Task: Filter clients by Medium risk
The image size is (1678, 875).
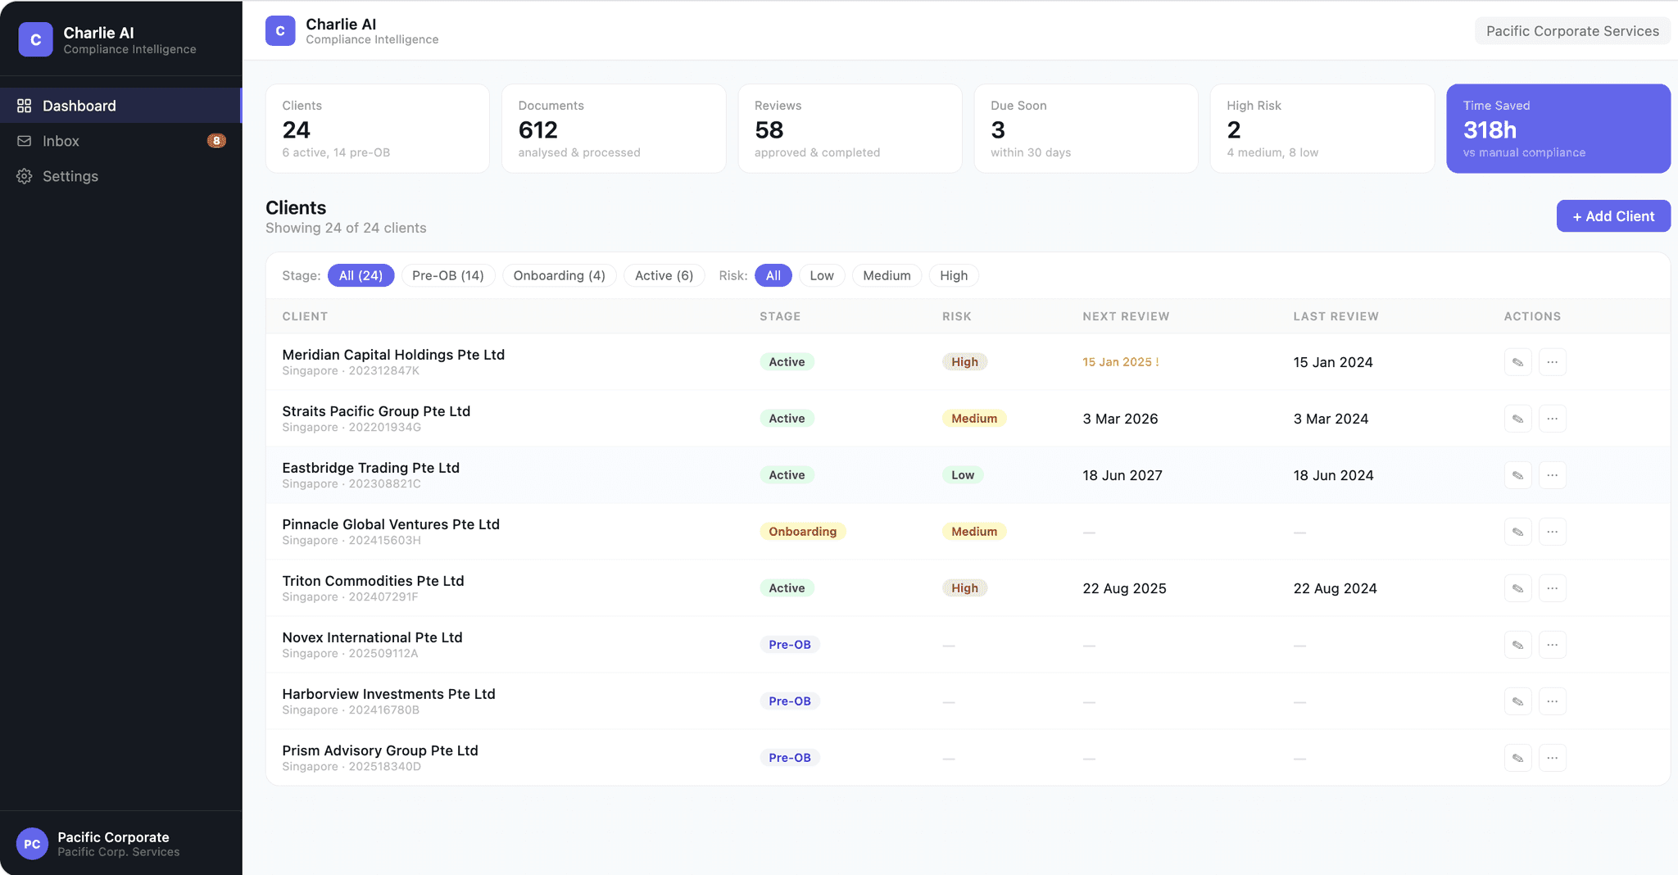Action: pyautogui.click(x=887, y=275)
